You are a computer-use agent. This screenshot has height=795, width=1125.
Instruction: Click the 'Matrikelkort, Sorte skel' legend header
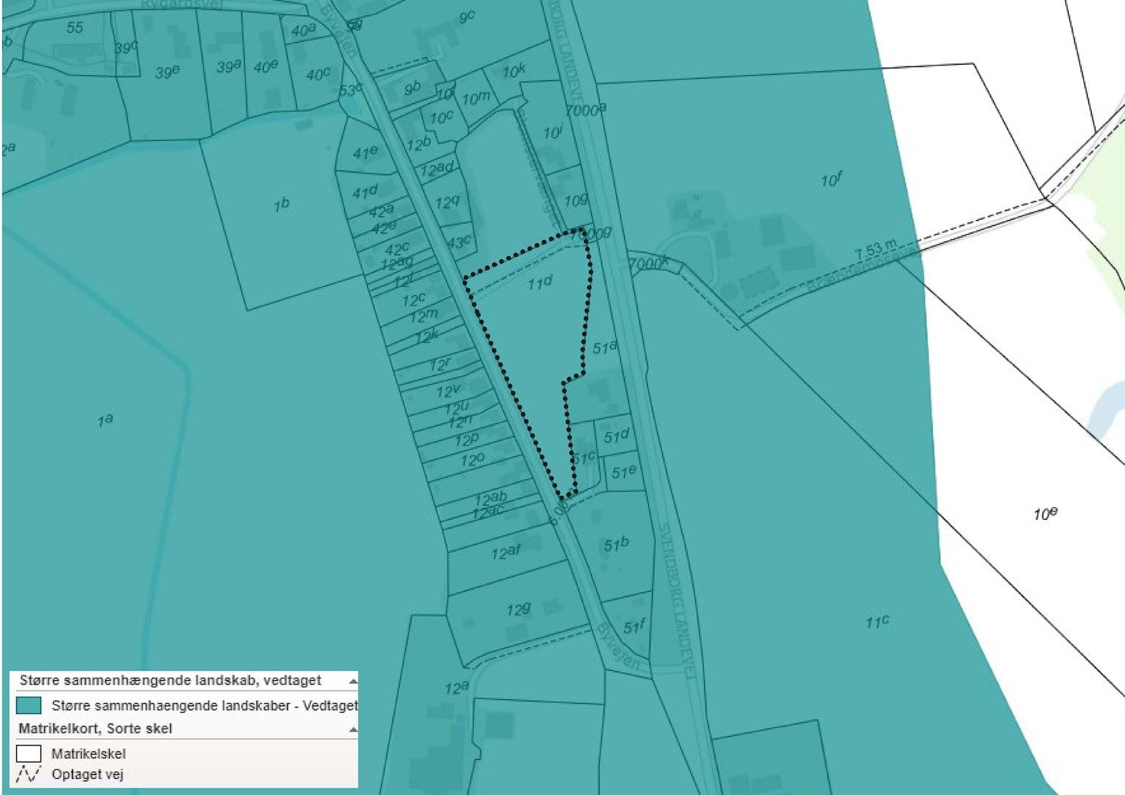click(x=95, y=729)
